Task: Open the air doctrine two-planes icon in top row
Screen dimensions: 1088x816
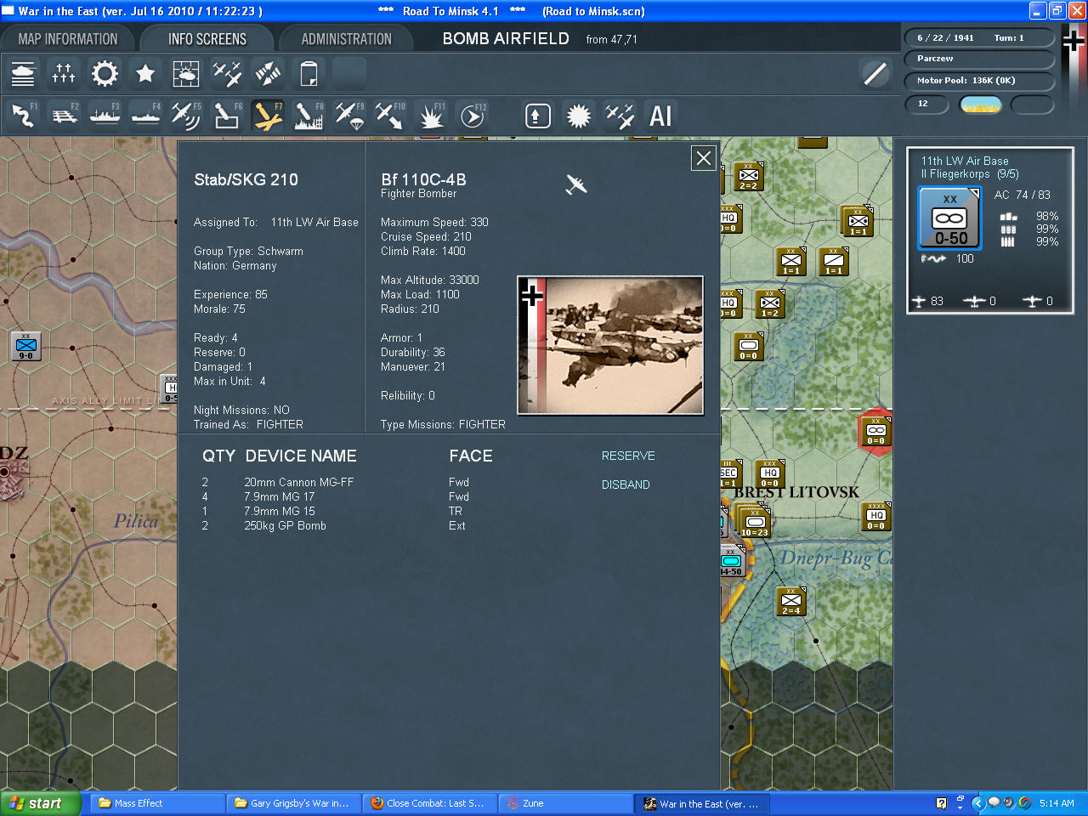Action: point(227,74)
